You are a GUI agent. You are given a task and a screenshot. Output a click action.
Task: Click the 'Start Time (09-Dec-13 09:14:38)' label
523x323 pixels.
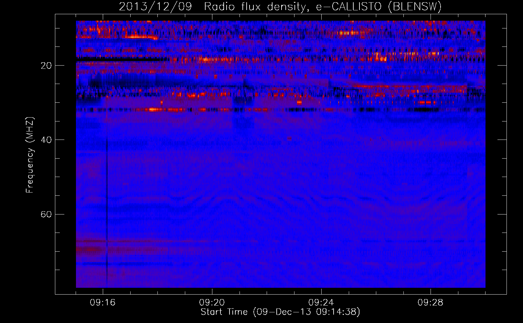pyautogui.click(x=280, y=312)
